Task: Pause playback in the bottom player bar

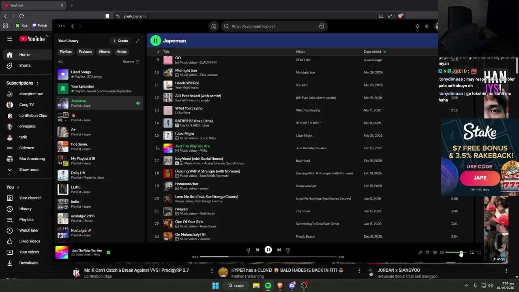Action: tap(268, 250)
